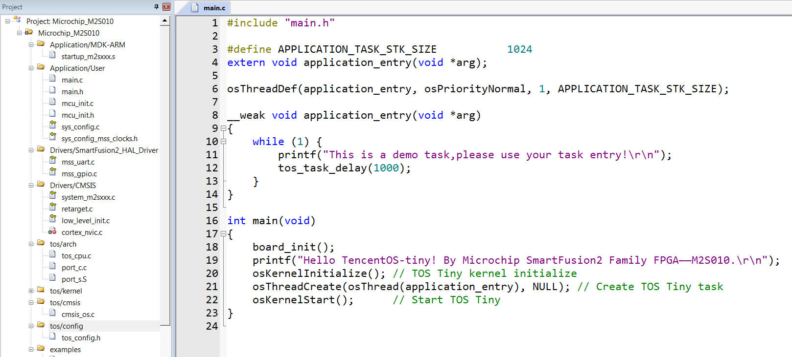Fold the while loop block at line 10
This screenshot has height=357, width=792.
[x=223, y=142]
